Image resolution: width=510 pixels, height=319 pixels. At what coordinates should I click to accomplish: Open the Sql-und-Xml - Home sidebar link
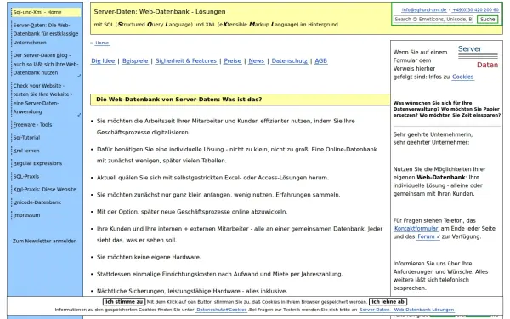click(46, 13)
